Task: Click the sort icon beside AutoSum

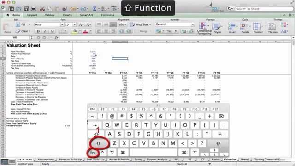Action: coord(104,9)
